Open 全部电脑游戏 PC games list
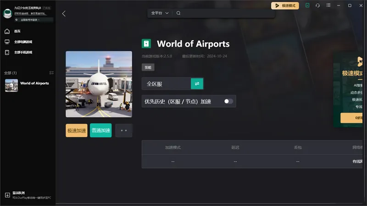The width and height of the screenshot is (367, 206). point(23,42)
